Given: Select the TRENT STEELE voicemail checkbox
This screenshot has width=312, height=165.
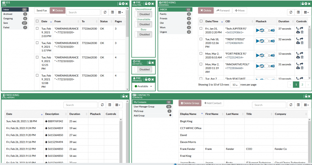Looking at the screenshot, I should [201, 39].
